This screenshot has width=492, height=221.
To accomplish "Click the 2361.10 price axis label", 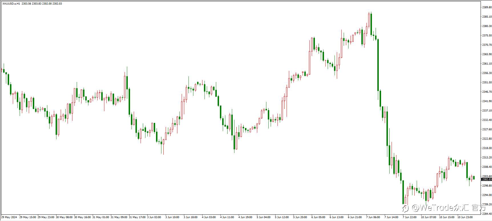I will pyautogui.click(x=487, y=63).
